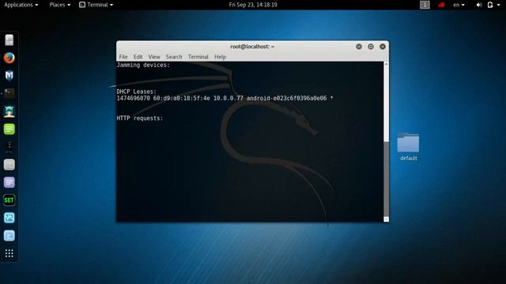Click workspace indicator '1' in top bar
This screenshot has height=284, width=506.
coord(425,5)
